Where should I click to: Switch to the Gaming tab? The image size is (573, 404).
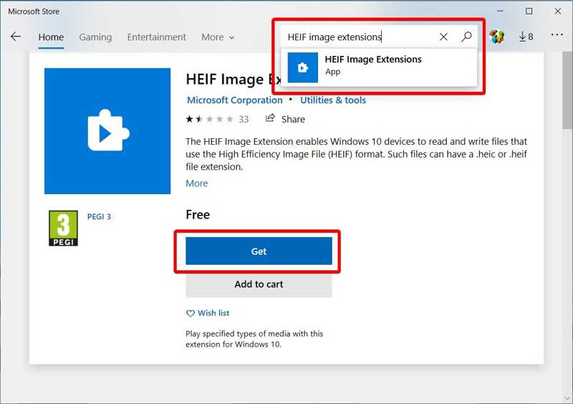(x=95, y=37)
